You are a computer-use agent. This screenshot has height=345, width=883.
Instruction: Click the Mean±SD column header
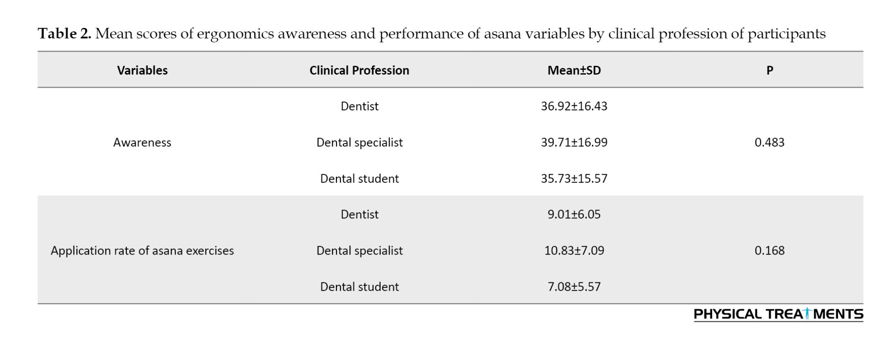574,71
